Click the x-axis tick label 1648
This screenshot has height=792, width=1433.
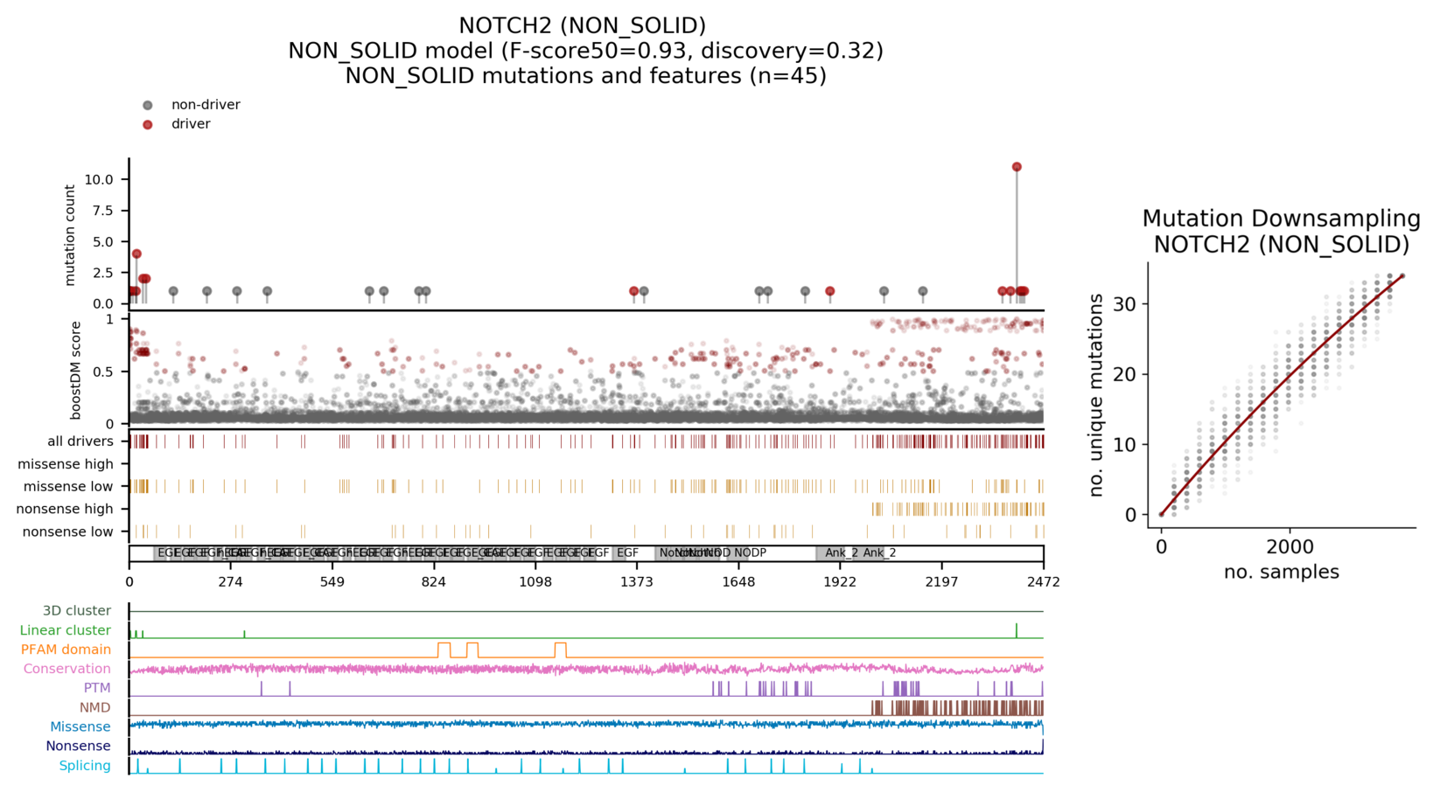click(x=738, y=582)
